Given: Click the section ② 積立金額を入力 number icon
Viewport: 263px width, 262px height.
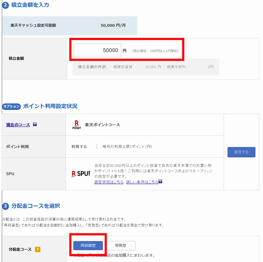Looking at the screenshot, I should click(x=5, y=5).
